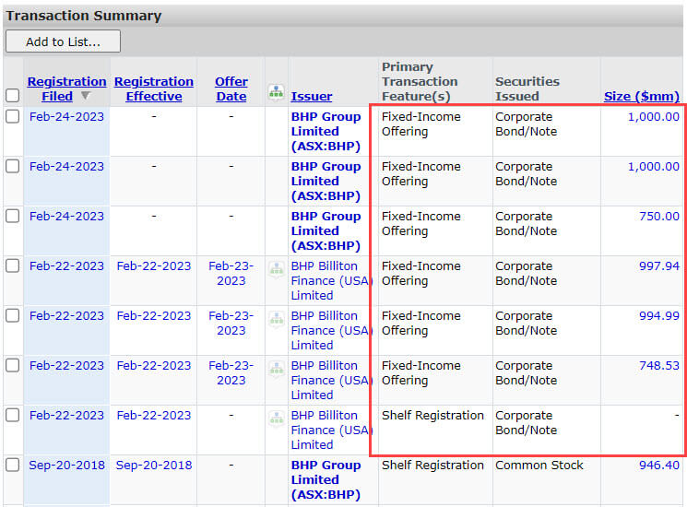The width and height of the screenshot is (687, 507).
Task: Click Shelf Registration text in the Common Stock row
Action: (x=432, y=465)
